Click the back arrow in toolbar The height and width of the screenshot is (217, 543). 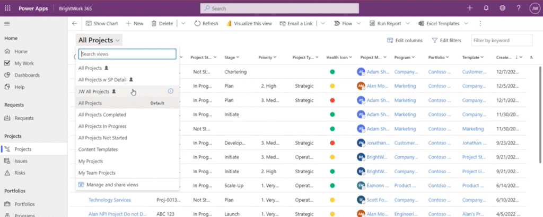[x=75, y=24]
